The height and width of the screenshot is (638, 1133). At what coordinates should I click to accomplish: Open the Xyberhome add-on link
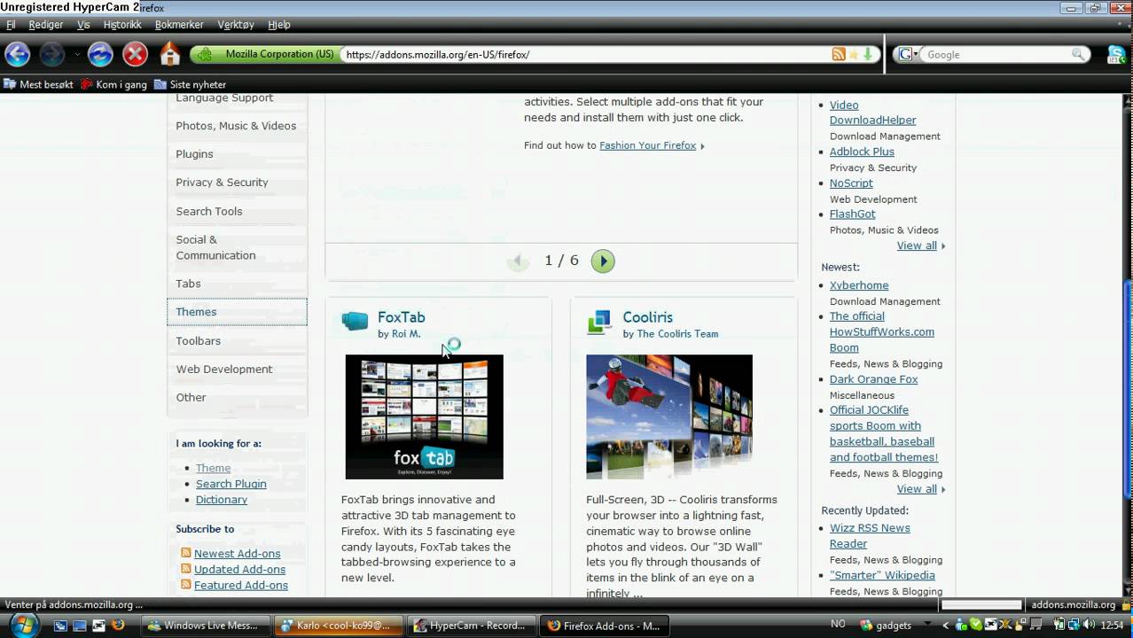click(859, 285)
